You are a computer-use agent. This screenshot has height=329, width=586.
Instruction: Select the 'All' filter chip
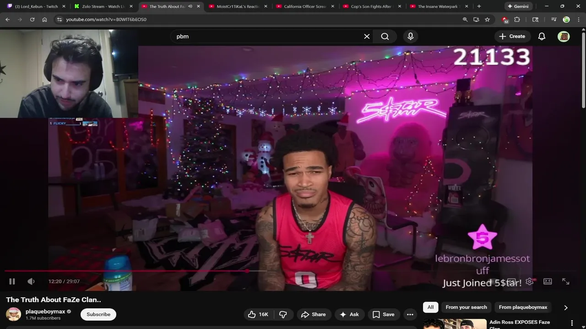[x=430, y=308]
